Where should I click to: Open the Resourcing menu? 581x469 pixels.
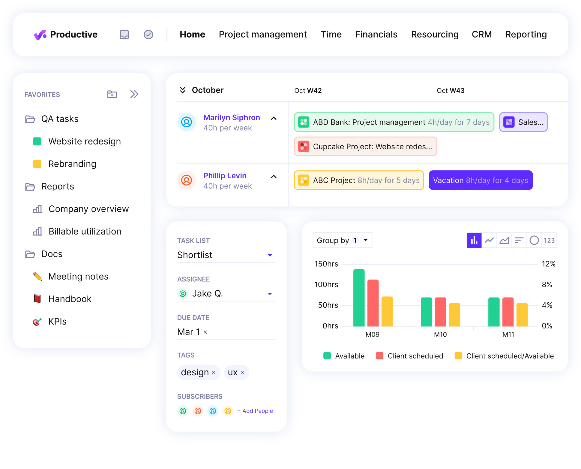435,35
